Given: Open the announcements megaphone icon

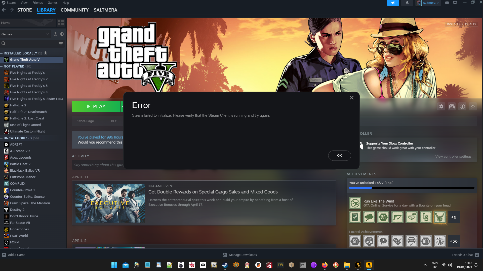Looking at the screenshot, I should click(393, 3).
